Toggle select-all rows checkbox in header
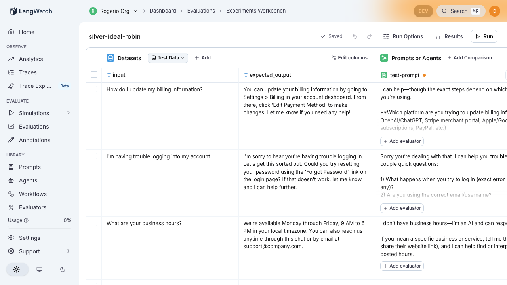Viewport: 507px width, 285px height. pyautogui.click(x=94, y=74)
